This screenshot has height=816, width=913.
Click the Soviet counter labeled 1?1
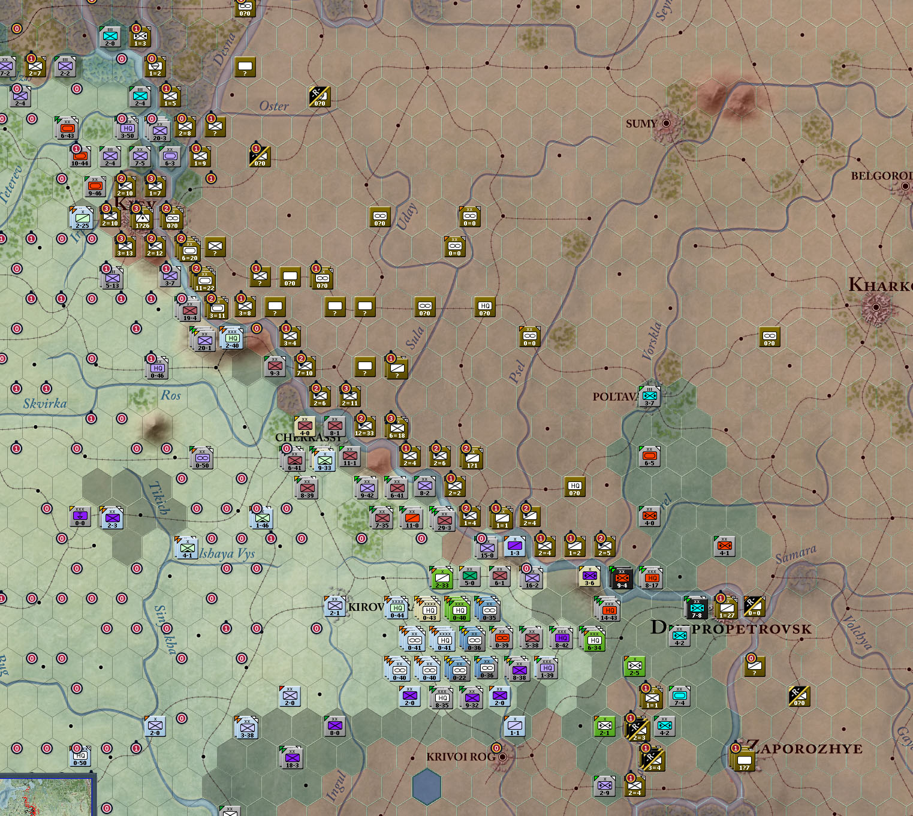[472, 458]
